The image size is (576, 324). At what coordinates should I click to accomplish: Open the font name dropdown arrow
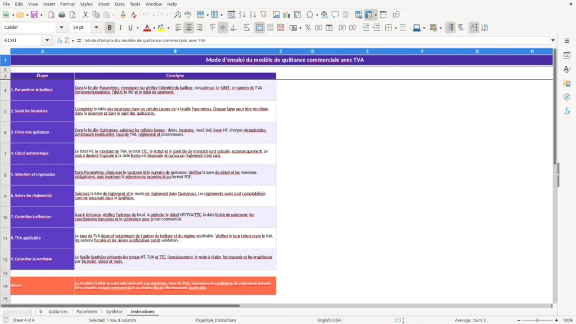[61, 27]
